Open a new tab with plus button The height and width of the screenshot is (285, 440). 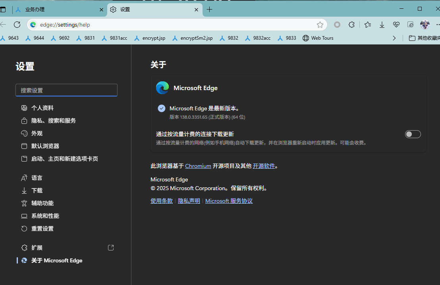coord(209,10)
